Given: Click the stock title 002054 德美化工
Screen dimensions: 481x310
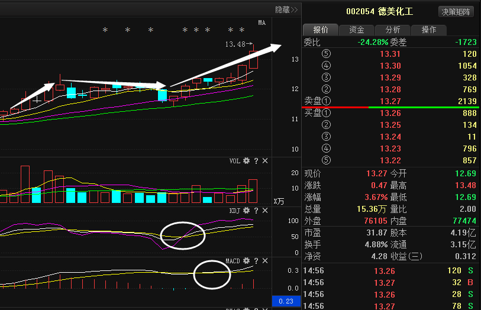Looking at the screenshot, I should pos(379,12).
